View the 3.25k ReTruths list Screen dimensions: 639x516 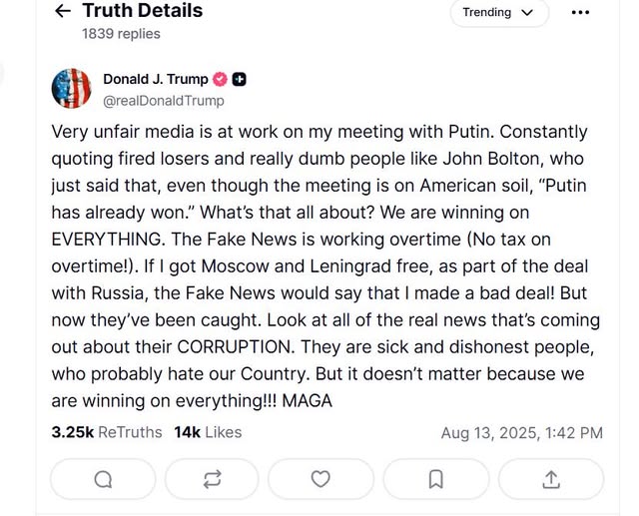pyautogui.click(x=107, y=432)
